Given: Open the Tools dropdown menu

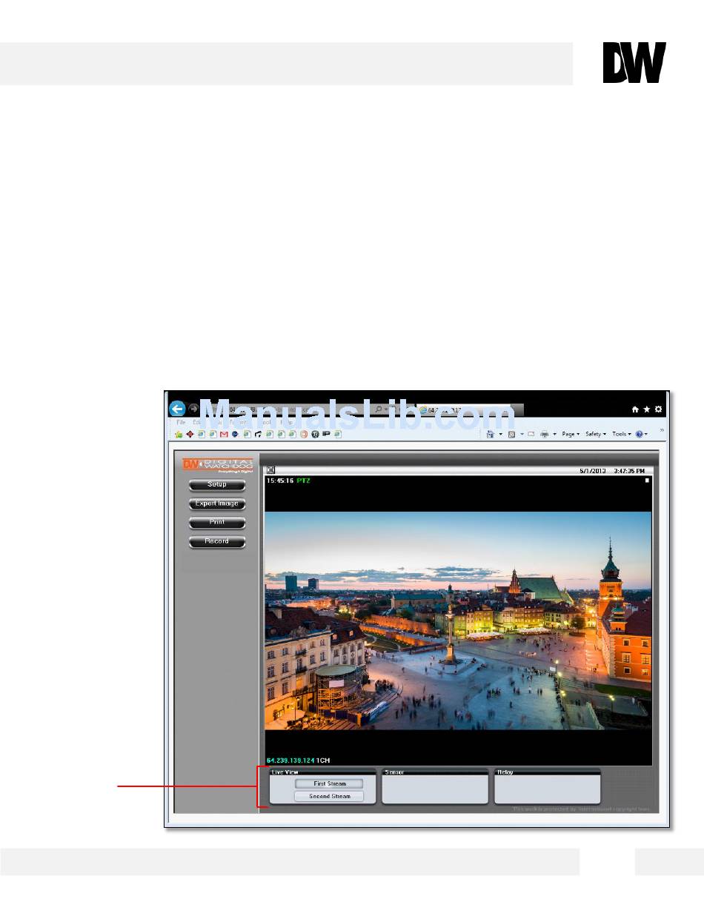Looking at the screenshot, I should (x=621, y=435).
